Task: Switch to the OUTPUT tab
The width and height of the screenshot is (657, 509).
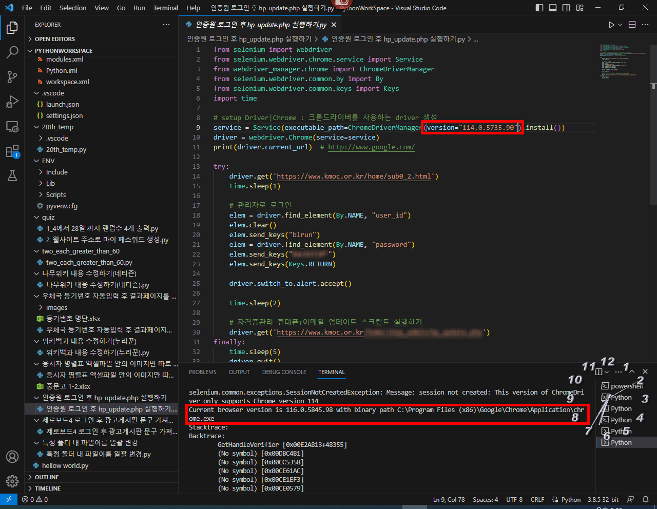Action: (x=239, y=372)
